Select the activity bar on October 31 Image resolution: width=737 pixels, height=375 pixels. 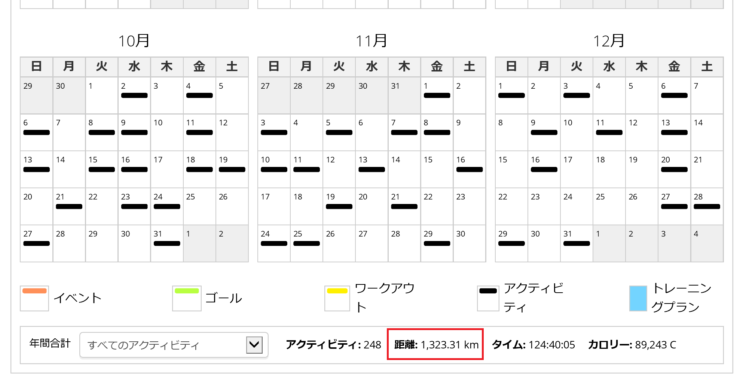(167, 244)
